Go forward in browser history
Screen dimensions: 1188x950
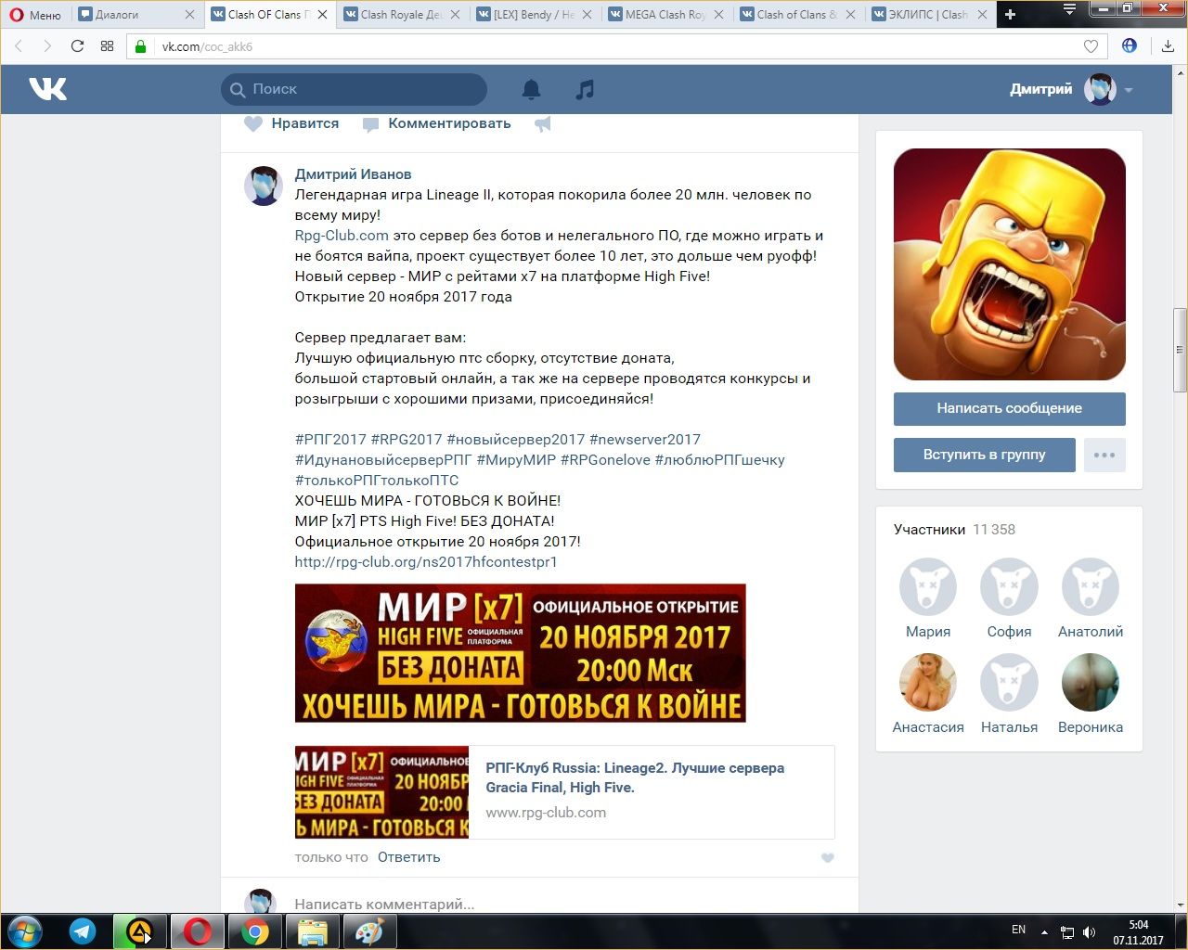47,46
